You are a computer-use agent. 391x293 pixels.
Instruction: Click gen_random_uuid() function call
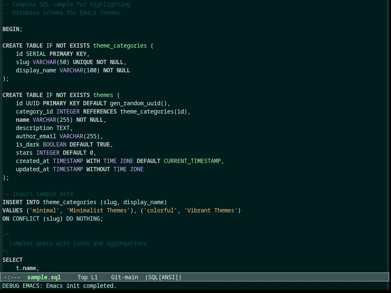coord(138,103)
